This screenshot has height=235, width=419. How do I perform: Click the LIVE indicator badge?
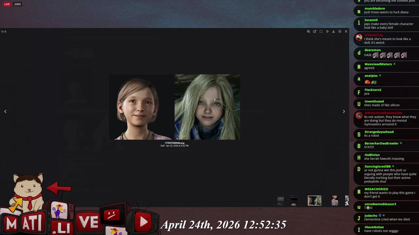pos(7,4)
